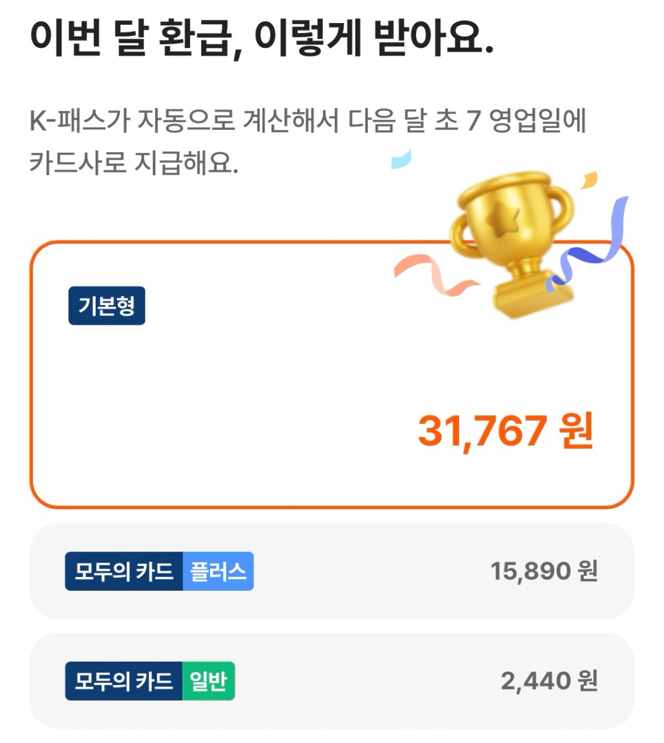
Task: Click 모두의 카드 label in the 플러스 row
Action: coord(124,571)
